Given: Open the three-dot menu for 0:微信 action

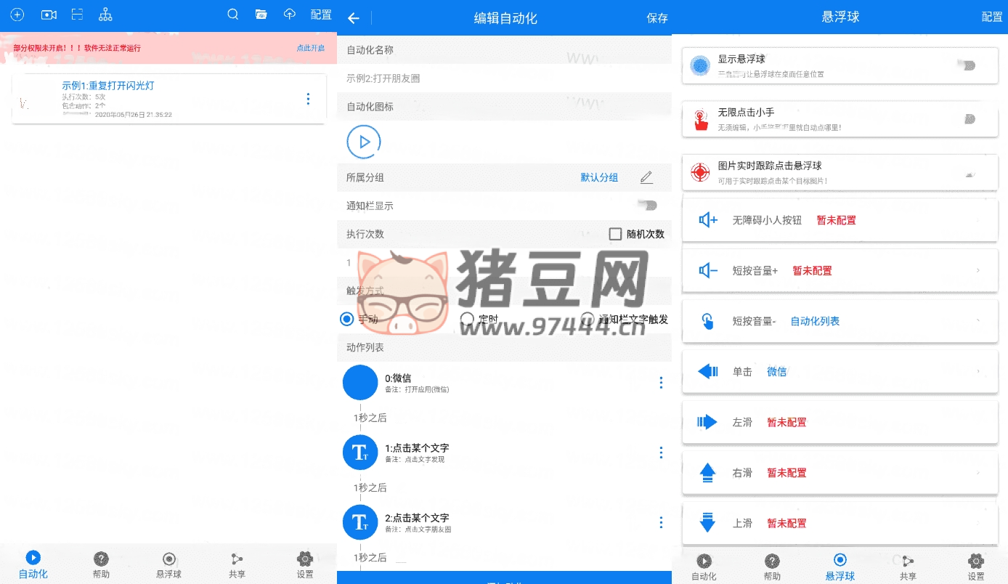Looking at the screenshot, I should click(661, 382).
